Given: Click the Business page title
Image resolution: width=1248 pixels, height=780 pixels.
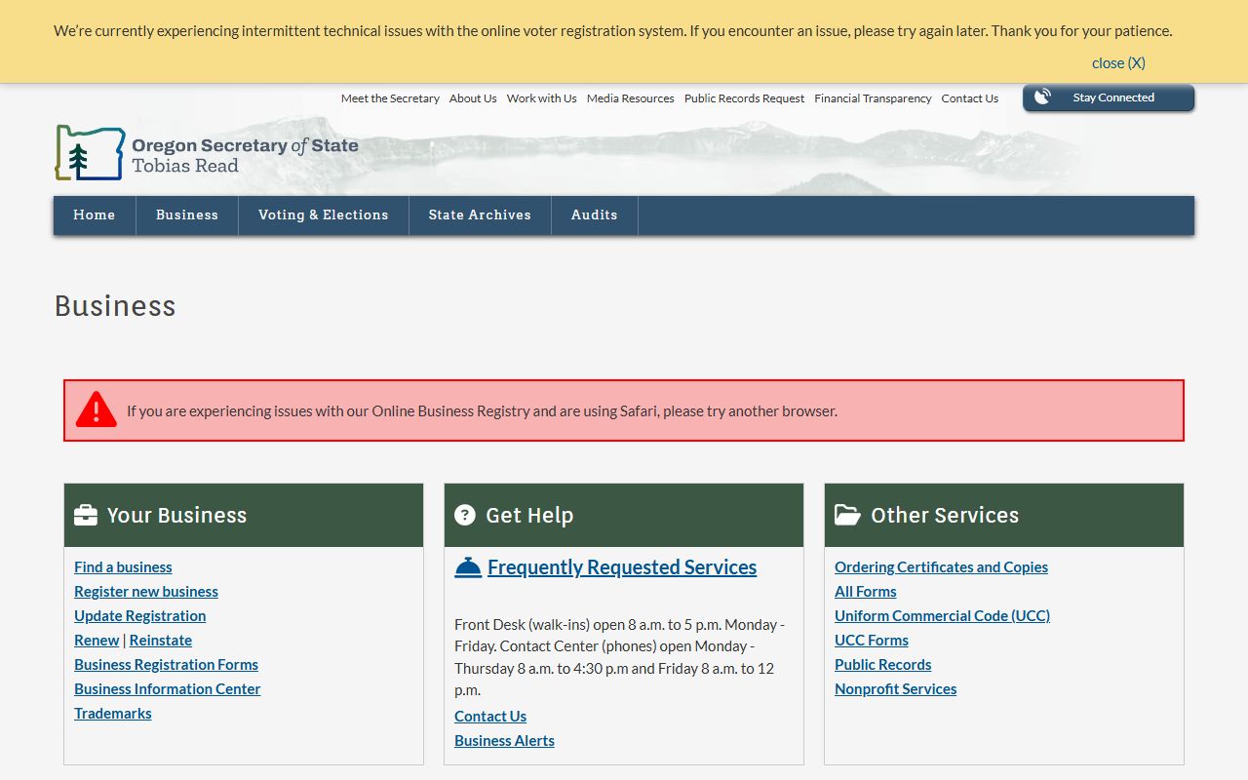Looking at the screenshot, I should click(x=115, y=306).
